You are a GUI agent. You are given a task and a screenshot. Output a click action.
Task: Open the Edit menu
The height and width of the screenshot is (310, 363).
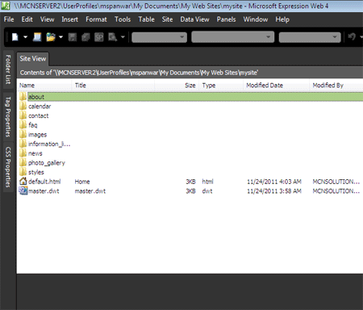pyautogui.click(x=27, y=19)
